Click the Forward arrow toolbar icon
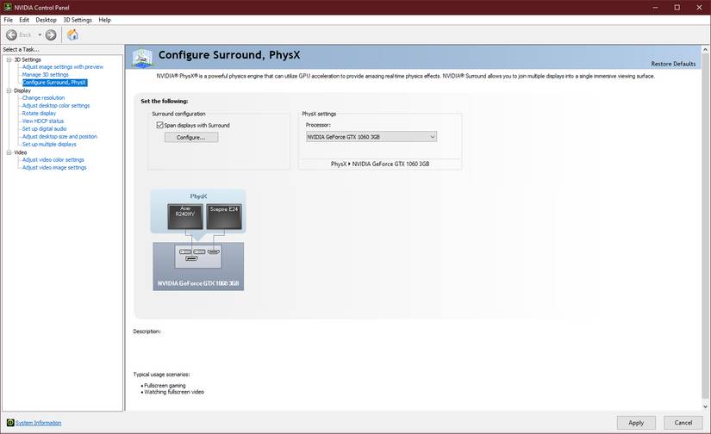 pos(51,35)
